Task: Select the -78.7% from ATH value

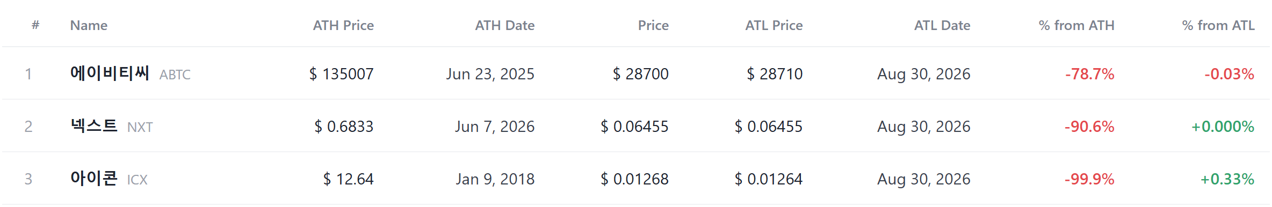Action: click(x=1089, y=73)
